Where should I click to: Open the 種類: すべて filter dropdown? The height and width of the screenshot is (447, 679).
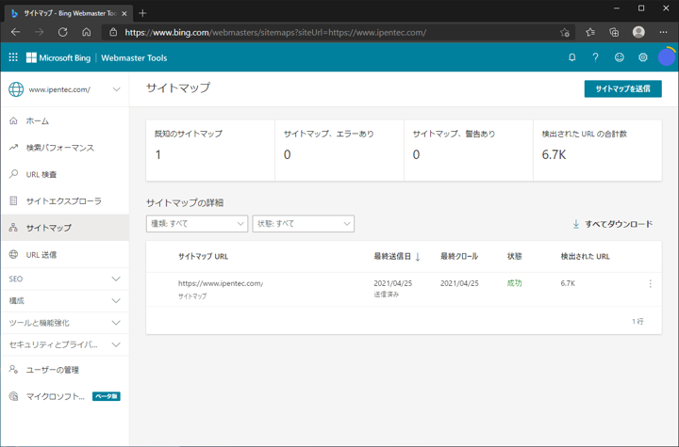point(197,224)
